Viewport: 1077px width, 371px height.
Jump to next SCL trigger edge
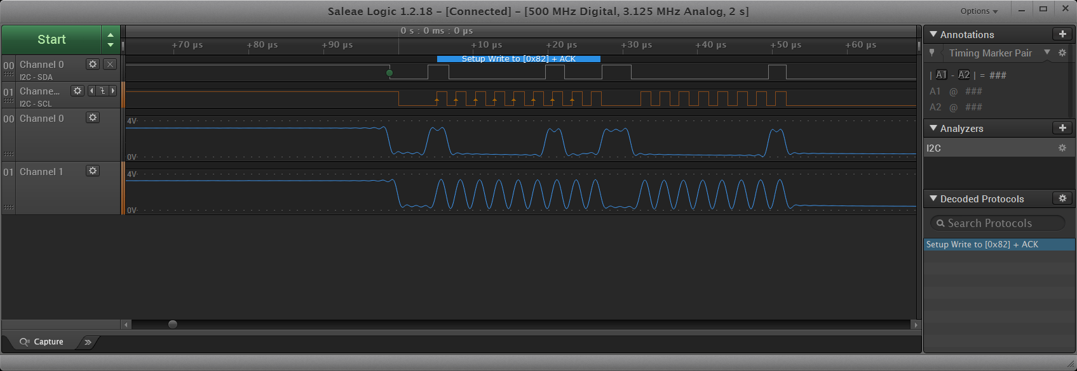coord(113,91)
